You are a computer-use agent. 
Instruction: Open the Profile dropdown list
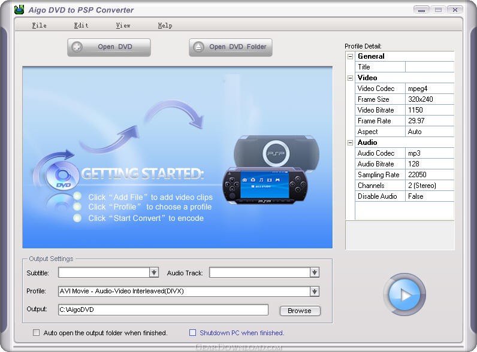coord(314,291)
